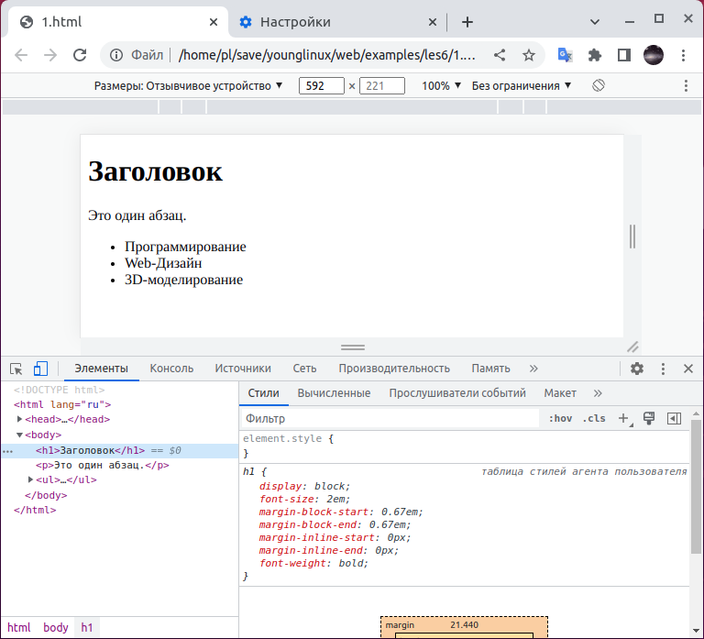Rotate the device viewport orientation
The width and height of the screenshot is (704, 639).
599,85
